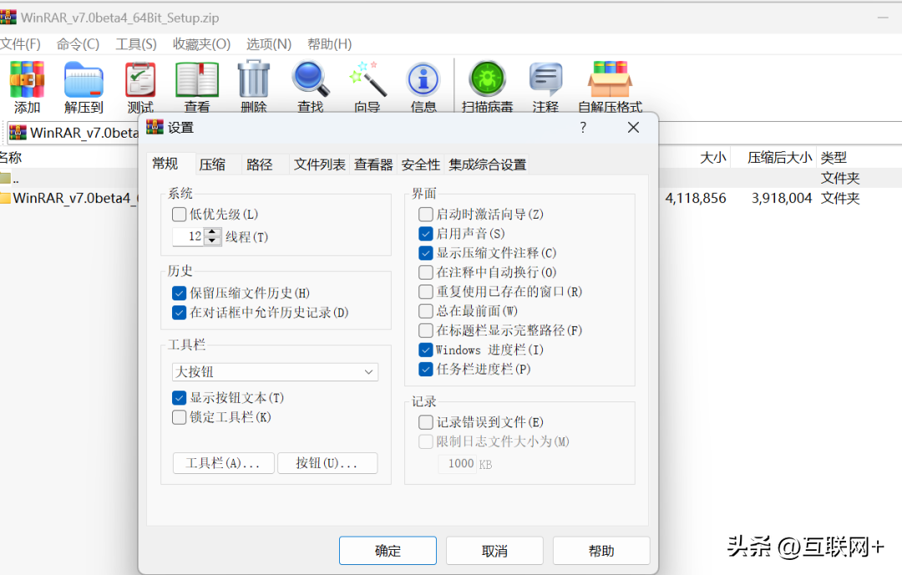Expand the 大按钮 toolbar size dropdown
The height and width of the screenshot is (575, 902).
[275, 372]
